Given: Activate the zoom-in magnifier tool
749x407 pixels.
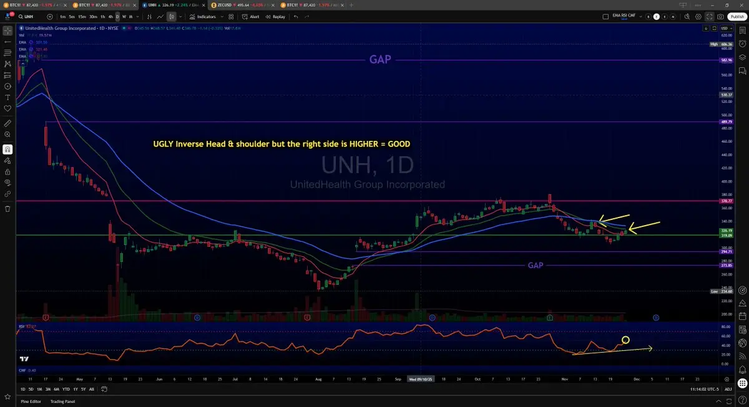Looking at the screenshot, I should tap(7, 135).
